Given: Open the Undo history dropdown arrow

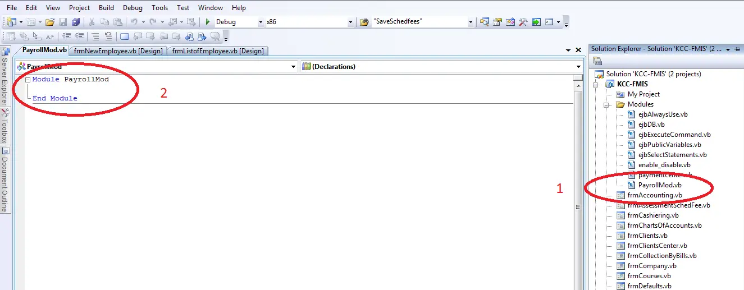Looking at the screenshot, I should click(143, 22).
